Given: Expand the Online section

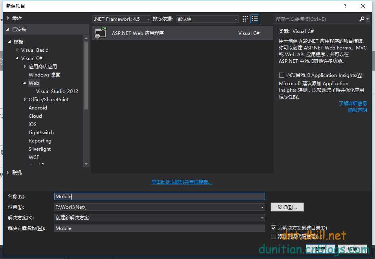Looking at the screenshot, I should click(x=8, y=173).
